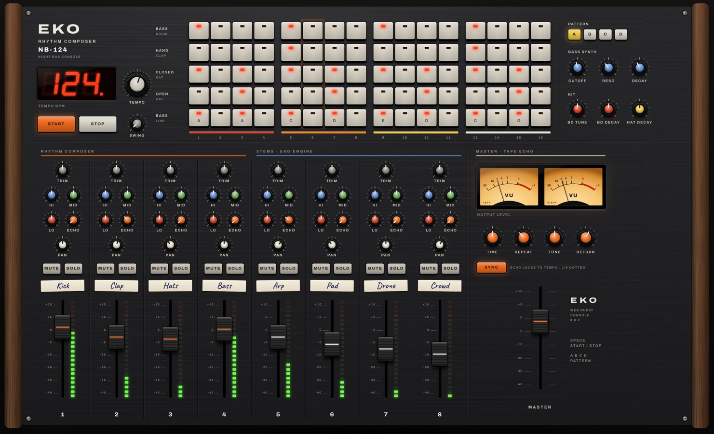
Task: Solo the Bass channel
Action: click(x=235, y=268)
